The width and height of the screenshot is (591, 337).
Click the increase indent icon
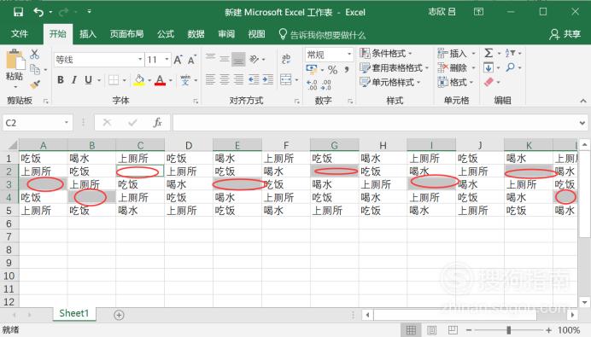click(268, 79)
